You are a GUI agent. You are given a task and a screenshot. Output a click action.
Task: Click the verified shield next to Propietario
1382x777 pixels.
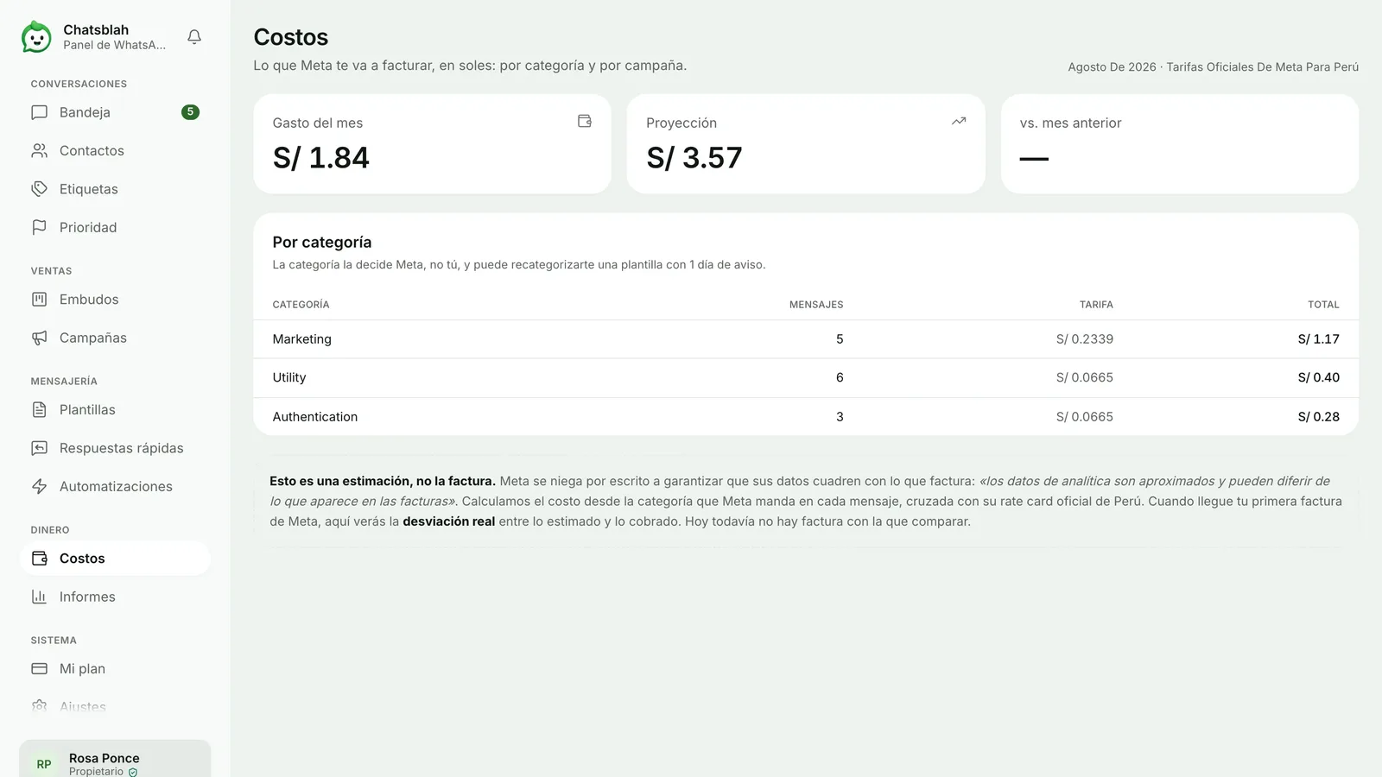133,773
